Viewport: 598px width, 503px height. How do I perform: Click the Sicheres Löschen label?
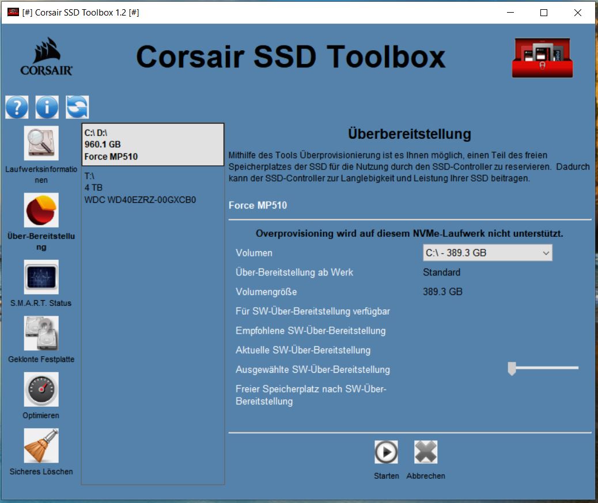pyautogui.click(x=41, y=471)
